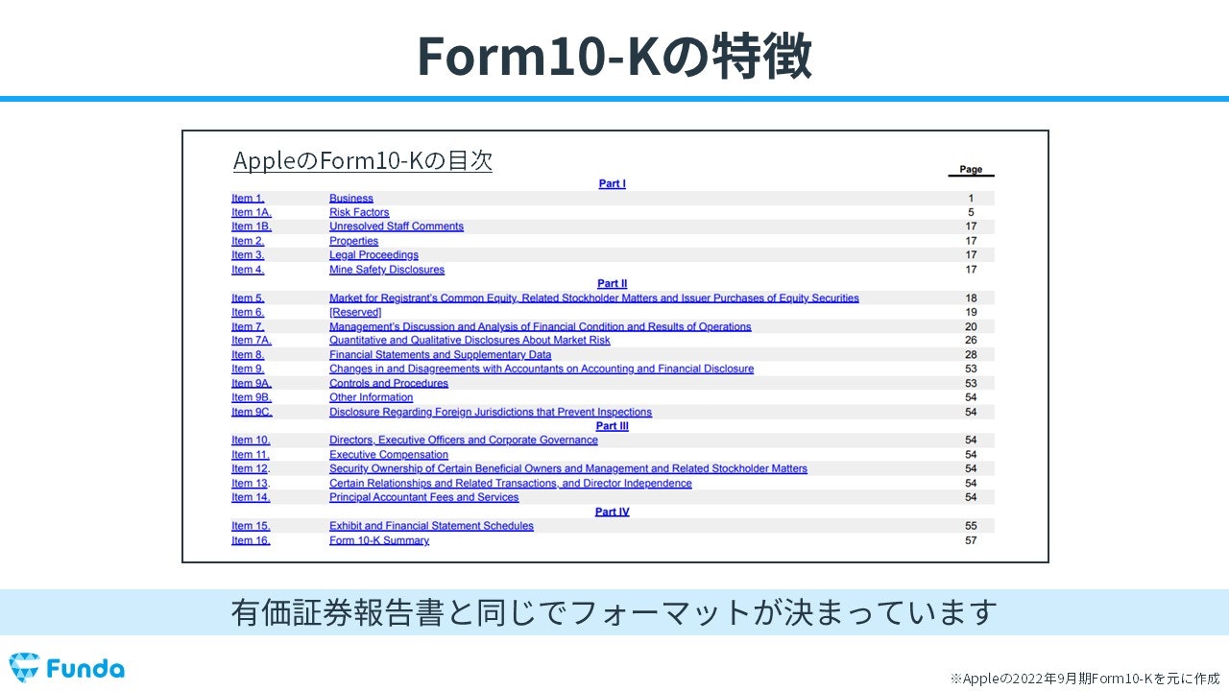
Task: Click the Page column header label
Action: [970, 168]
